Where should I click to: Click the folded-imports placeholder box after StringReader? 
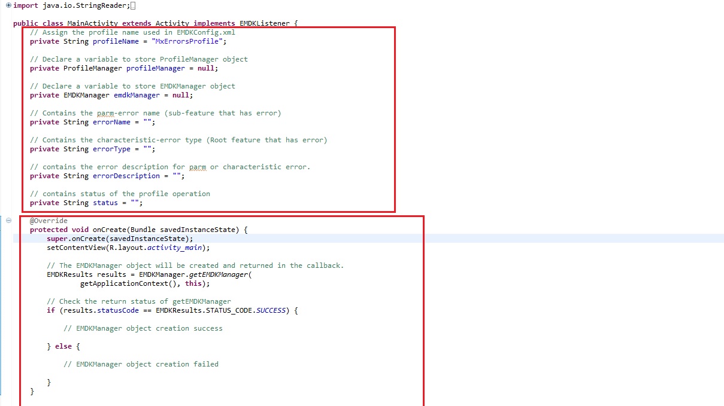(132, 5)
